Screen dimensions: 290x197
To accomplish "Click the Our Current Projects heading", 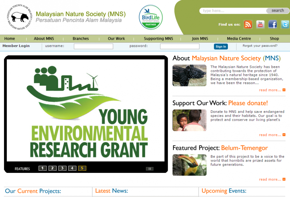I will click(33, 191).
